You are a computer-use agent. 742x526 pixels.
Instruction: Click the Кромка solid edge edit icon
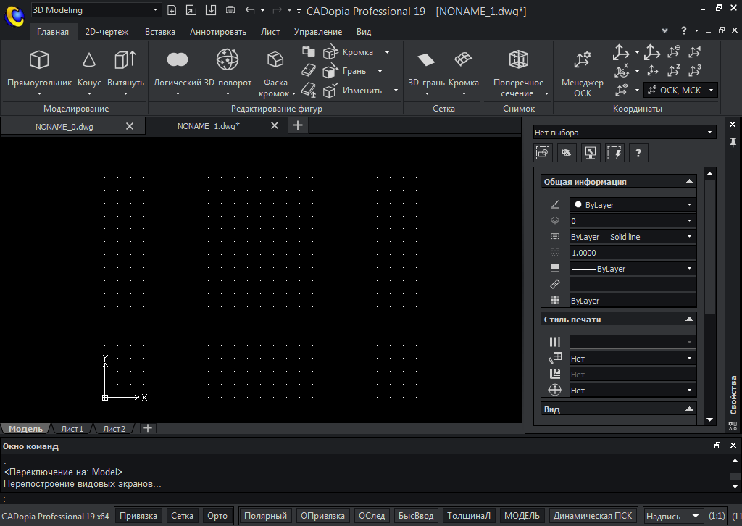(x=330, y=52)
